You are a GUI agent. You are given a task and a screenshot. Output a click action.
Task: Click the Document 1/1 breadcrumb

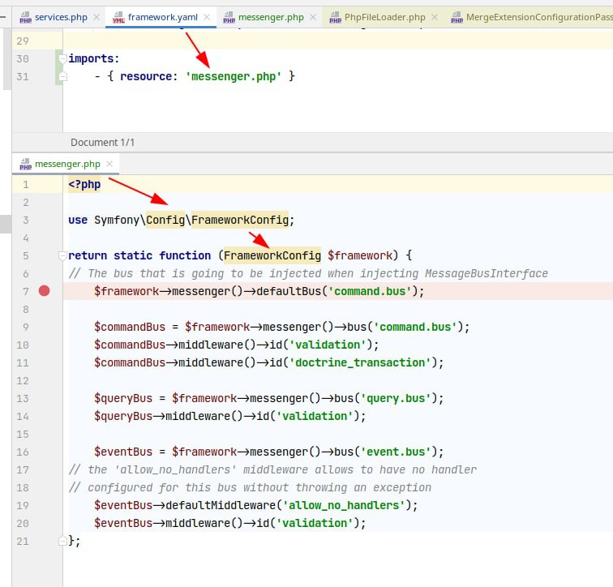[102, 142]
